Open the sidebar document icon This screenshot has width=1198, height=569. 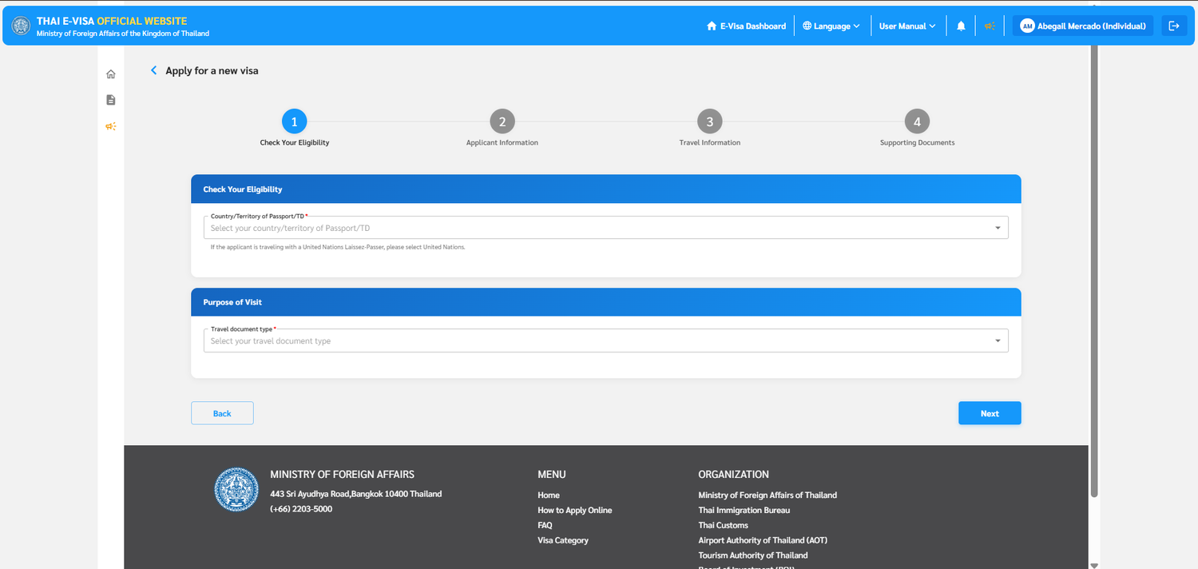111,100
